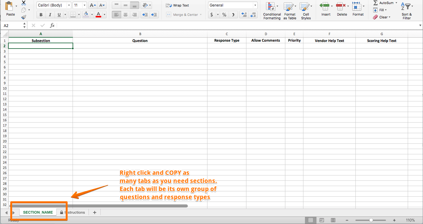This screenshot has width=423, height=224.
Task: Click the Insert Function fx icon
Action: coord(52,26)
